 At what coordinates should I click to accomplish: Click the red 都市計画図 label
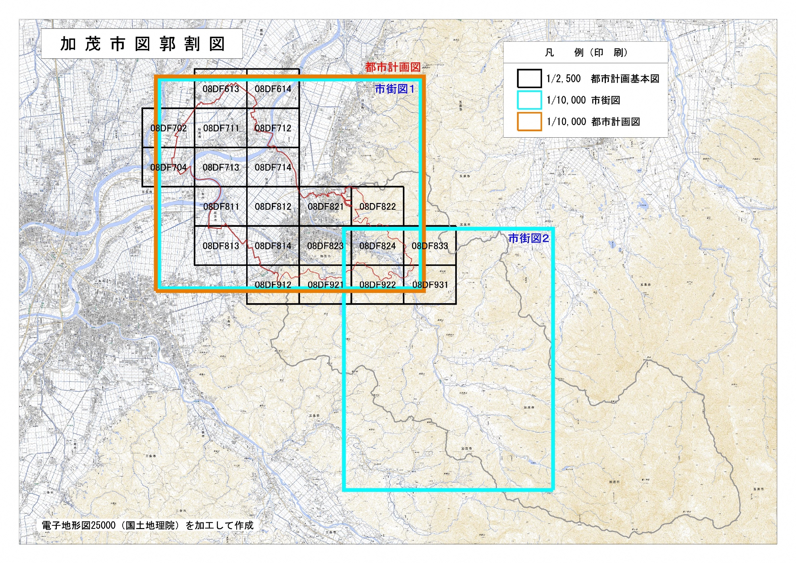tap(393, 67)
